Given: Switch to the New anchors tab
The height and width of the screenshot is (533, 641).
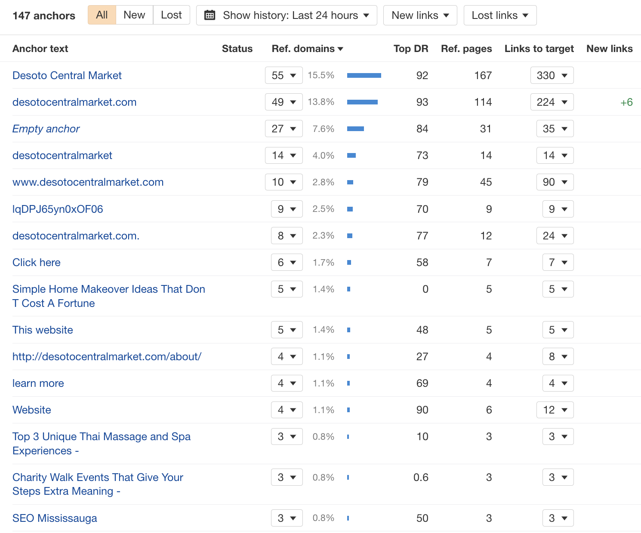Looking at the screenshot, I should tap(134, 15).
